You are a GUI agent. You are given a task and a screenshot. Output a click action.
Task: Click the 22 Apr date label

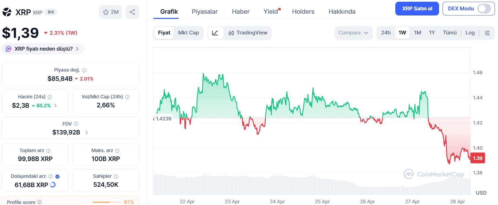click(187, 202)
